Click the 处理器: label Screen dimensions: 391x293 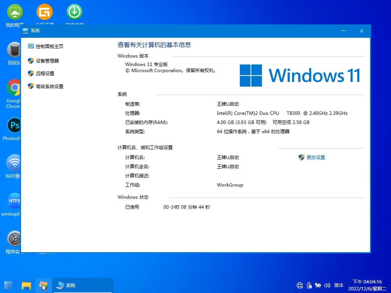(x=132, y=113)
